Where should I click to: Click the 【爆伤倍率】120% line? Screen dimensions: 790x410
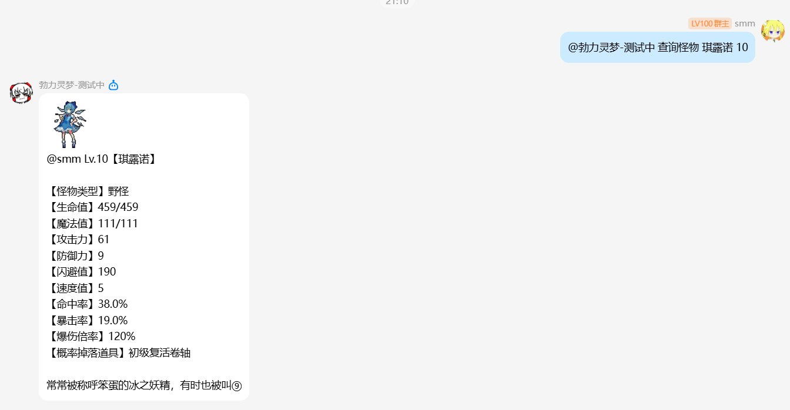[x=92, y=337]
